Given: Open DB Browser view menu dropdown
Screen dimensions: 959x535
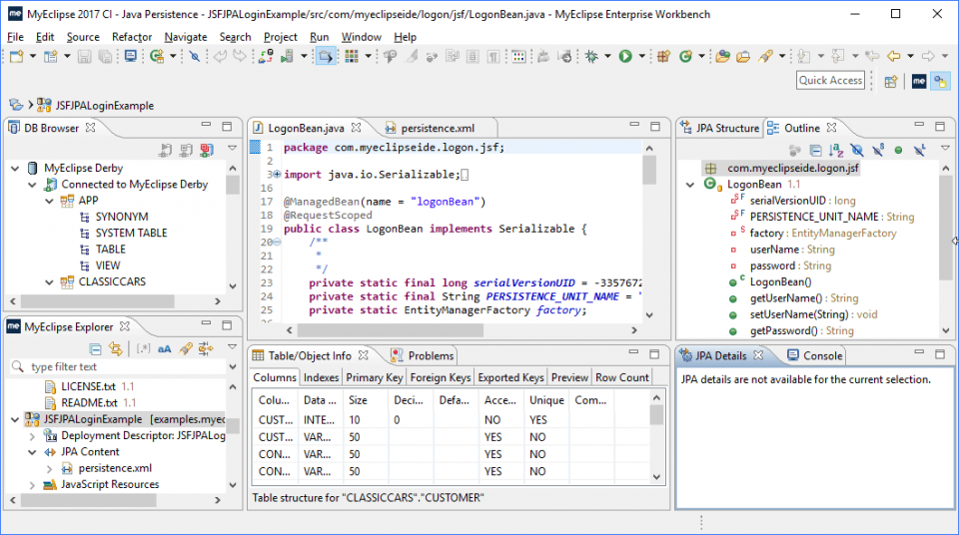Looking at the screenshot, I should click(x=233, y=148).
